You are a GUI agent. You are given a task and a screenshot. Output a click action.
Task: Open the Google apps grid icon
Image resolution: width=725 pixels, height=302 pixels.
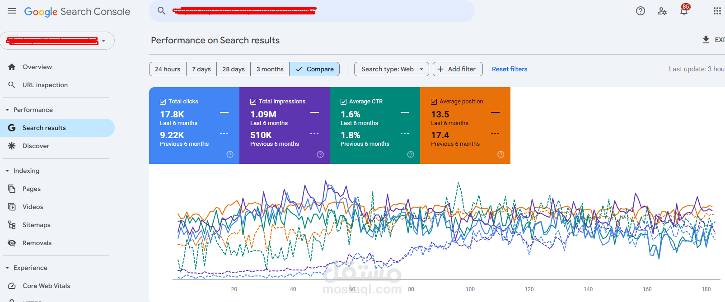(717, 11)
